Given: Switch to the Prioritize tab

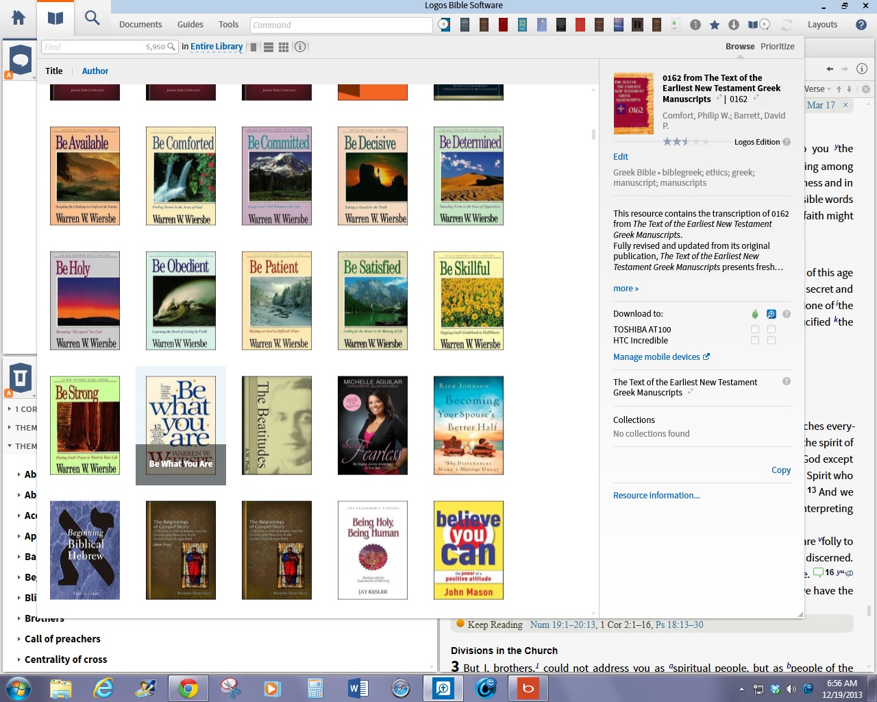Looking at the screenshot, I should (x=778, y=47).
